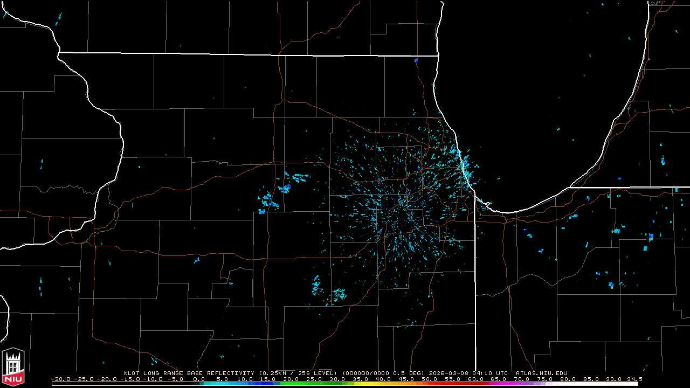Viewport: 690px width, 388px height.
Task: Click the NIU castle logo
Action: (13, 368)
